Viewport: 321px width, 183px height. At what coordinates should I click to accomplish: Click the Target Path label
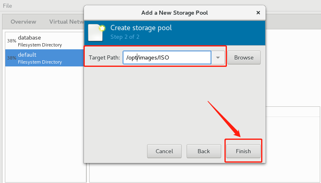coord(104,58)
